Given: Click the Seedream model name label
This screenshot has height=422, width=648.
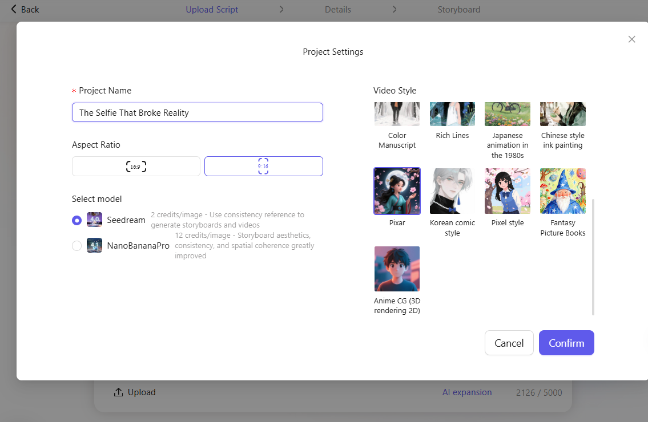Looking at the screenshot, I should pyautogui.click(x=126, y=220).
